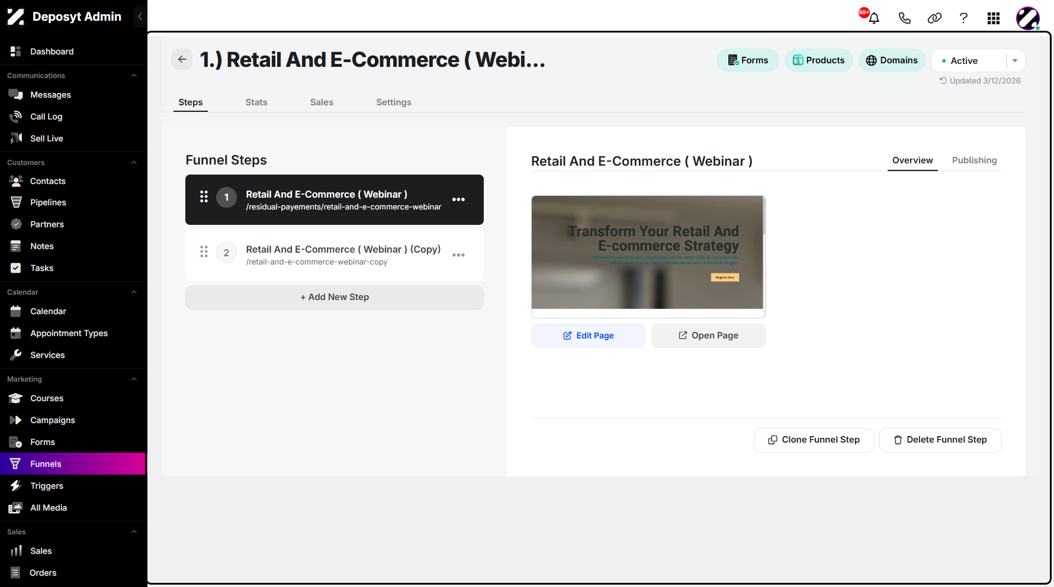The image size is (1054, 587).
Task: Collapse the Calendar section header
Action: 134,292
